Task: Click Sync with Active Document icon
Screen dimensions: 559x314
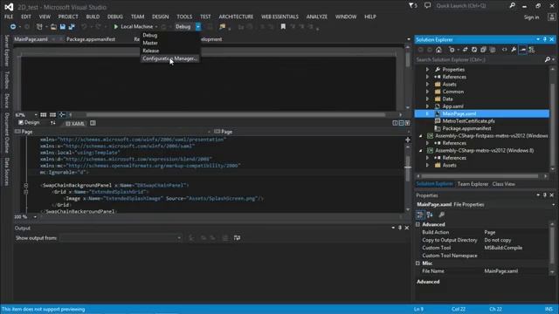Action: [465, 50]
